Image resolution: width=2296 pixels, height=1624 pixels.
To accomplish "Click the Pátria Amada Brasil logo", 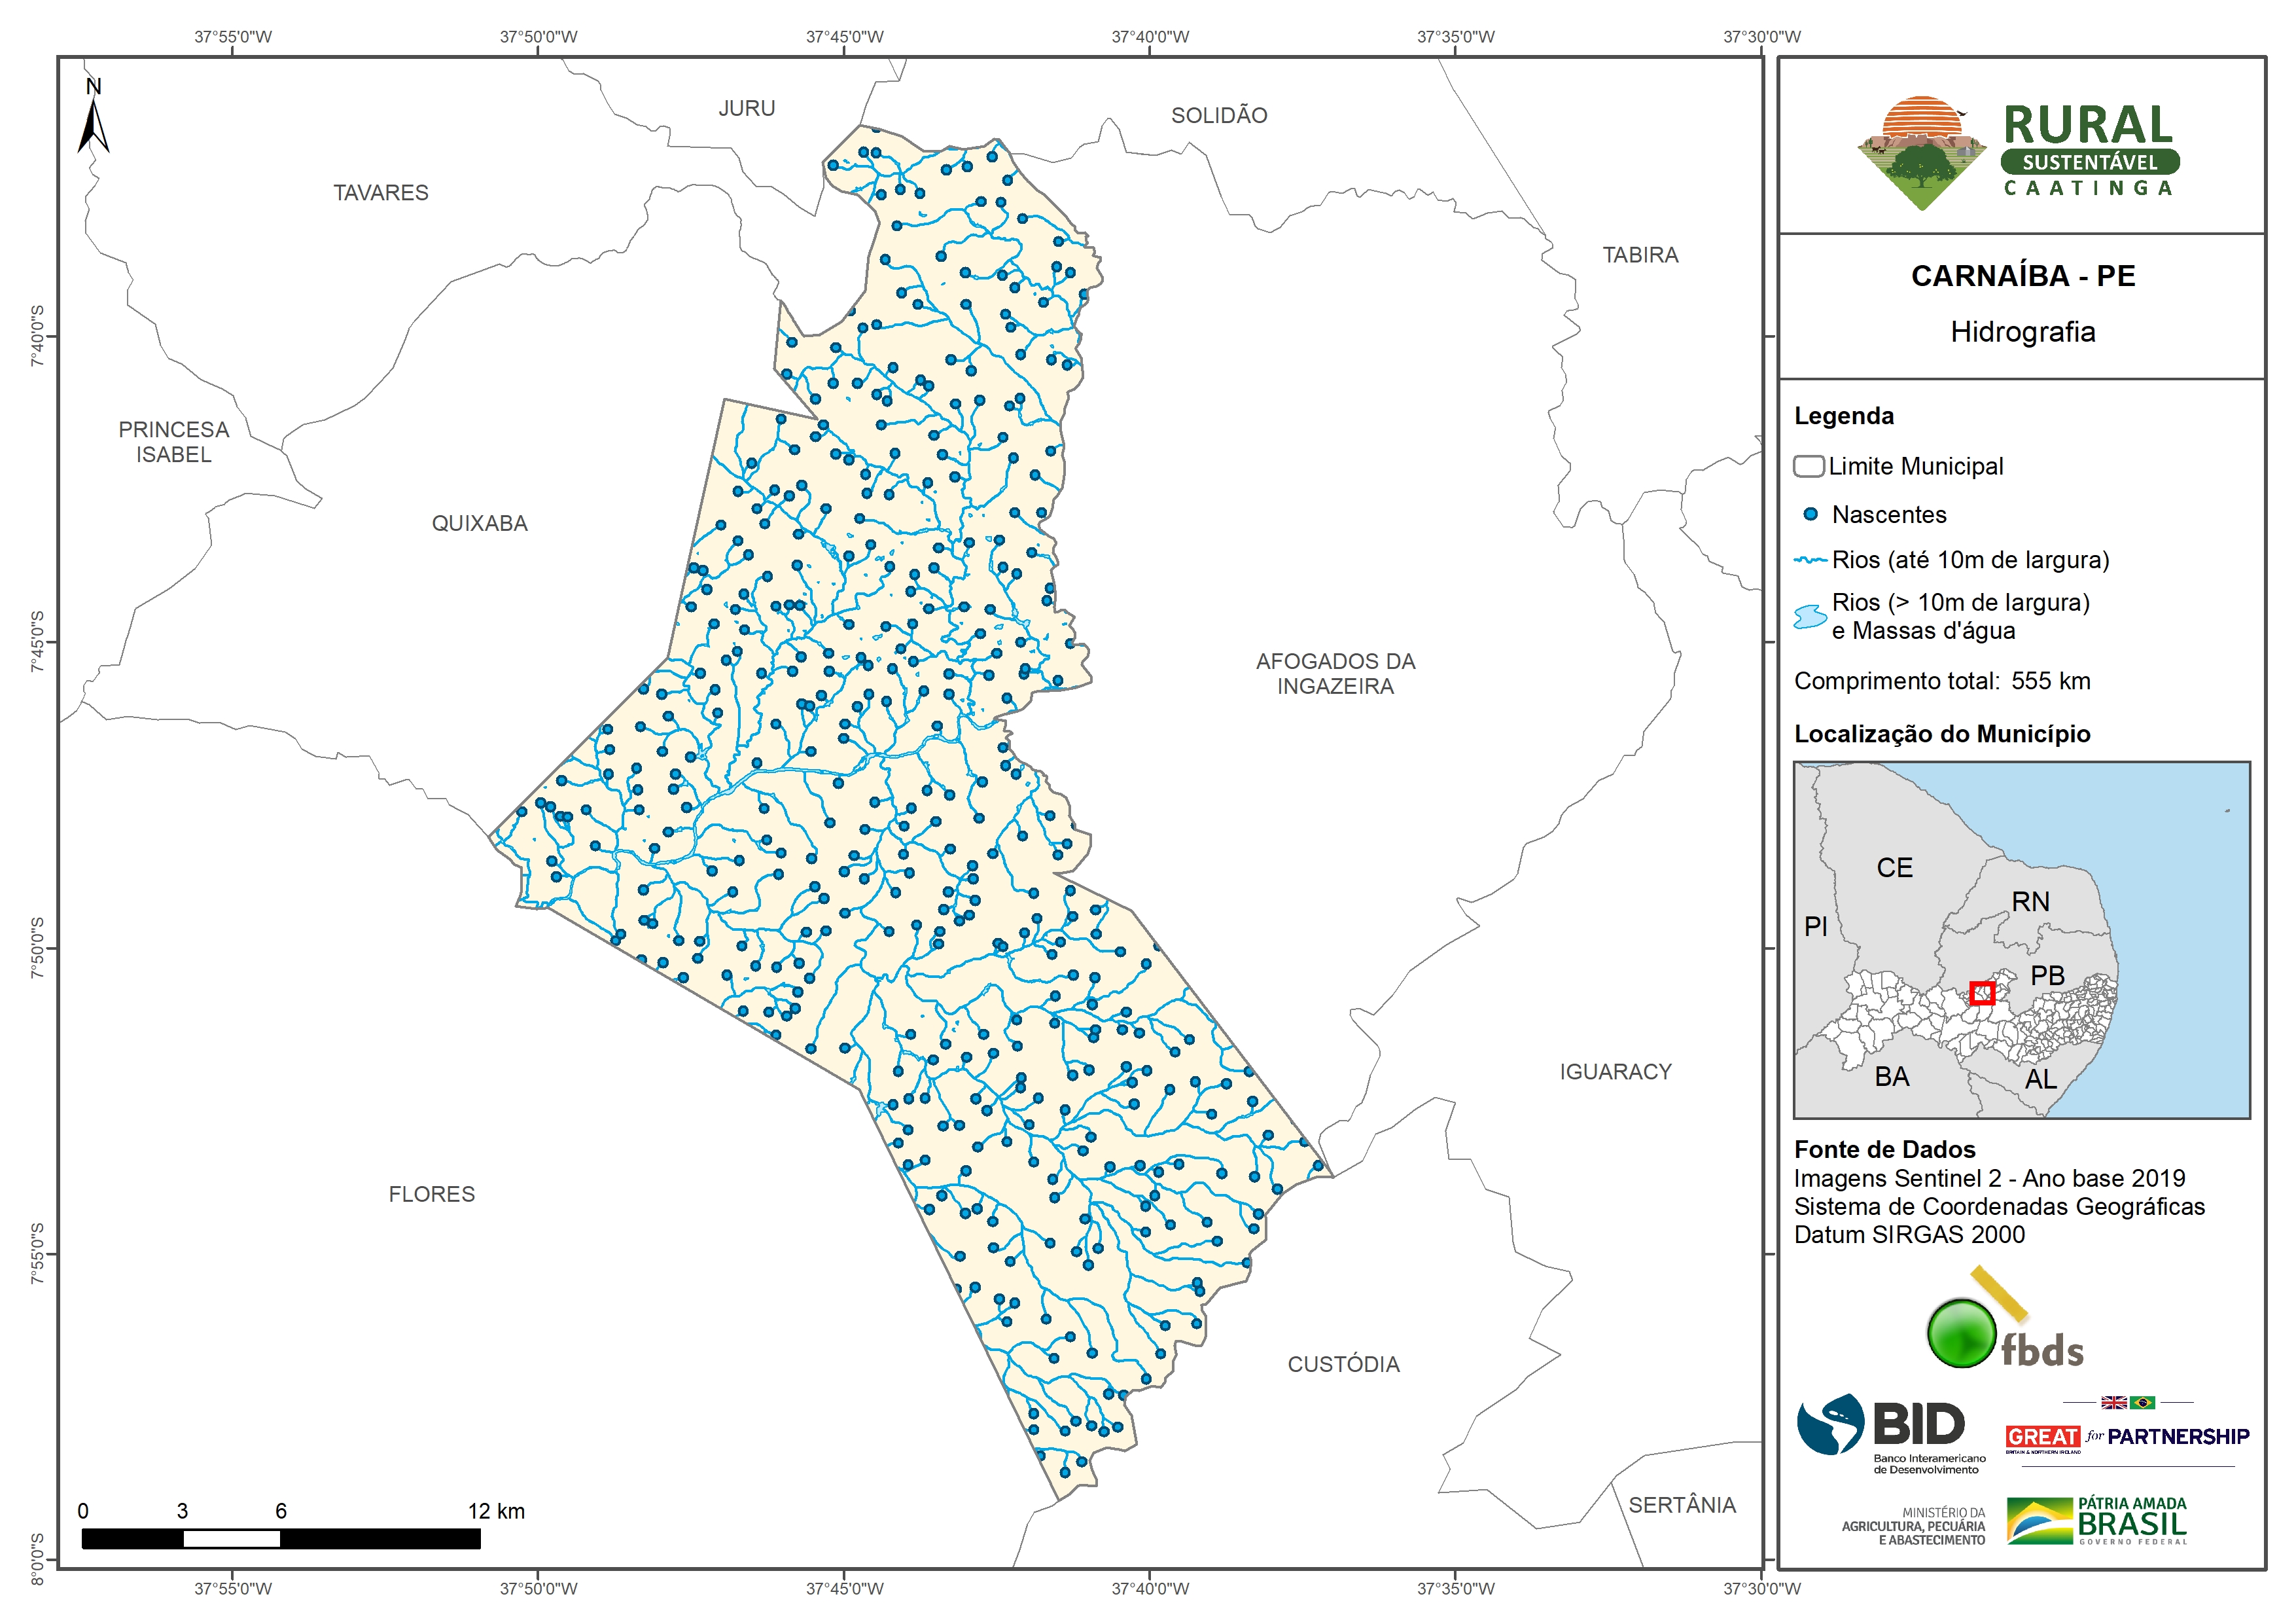I will [2097, 1521].
